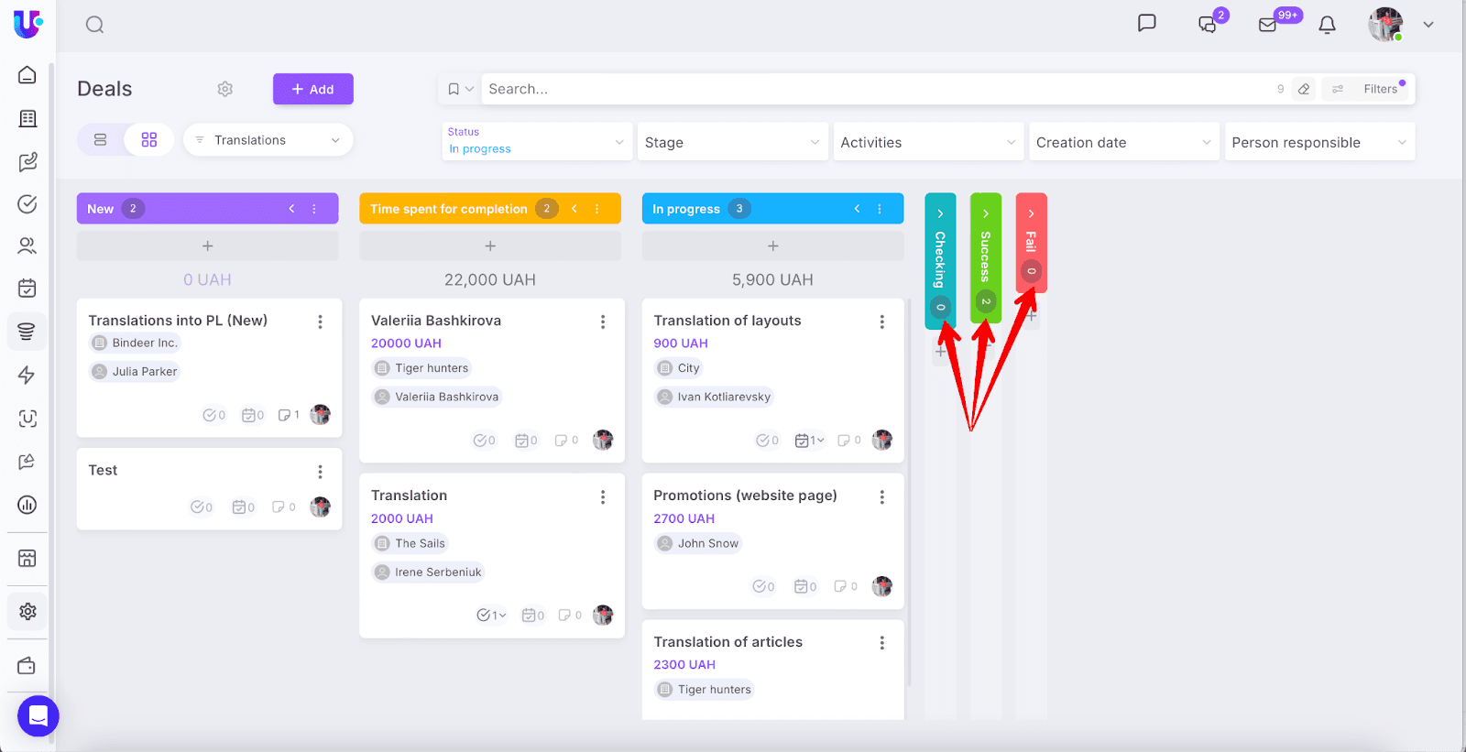Screen dimensions: 1466x752
Task: Add deal to Time spent for completion
Action: pyautogui.click(x=490, y=245)
